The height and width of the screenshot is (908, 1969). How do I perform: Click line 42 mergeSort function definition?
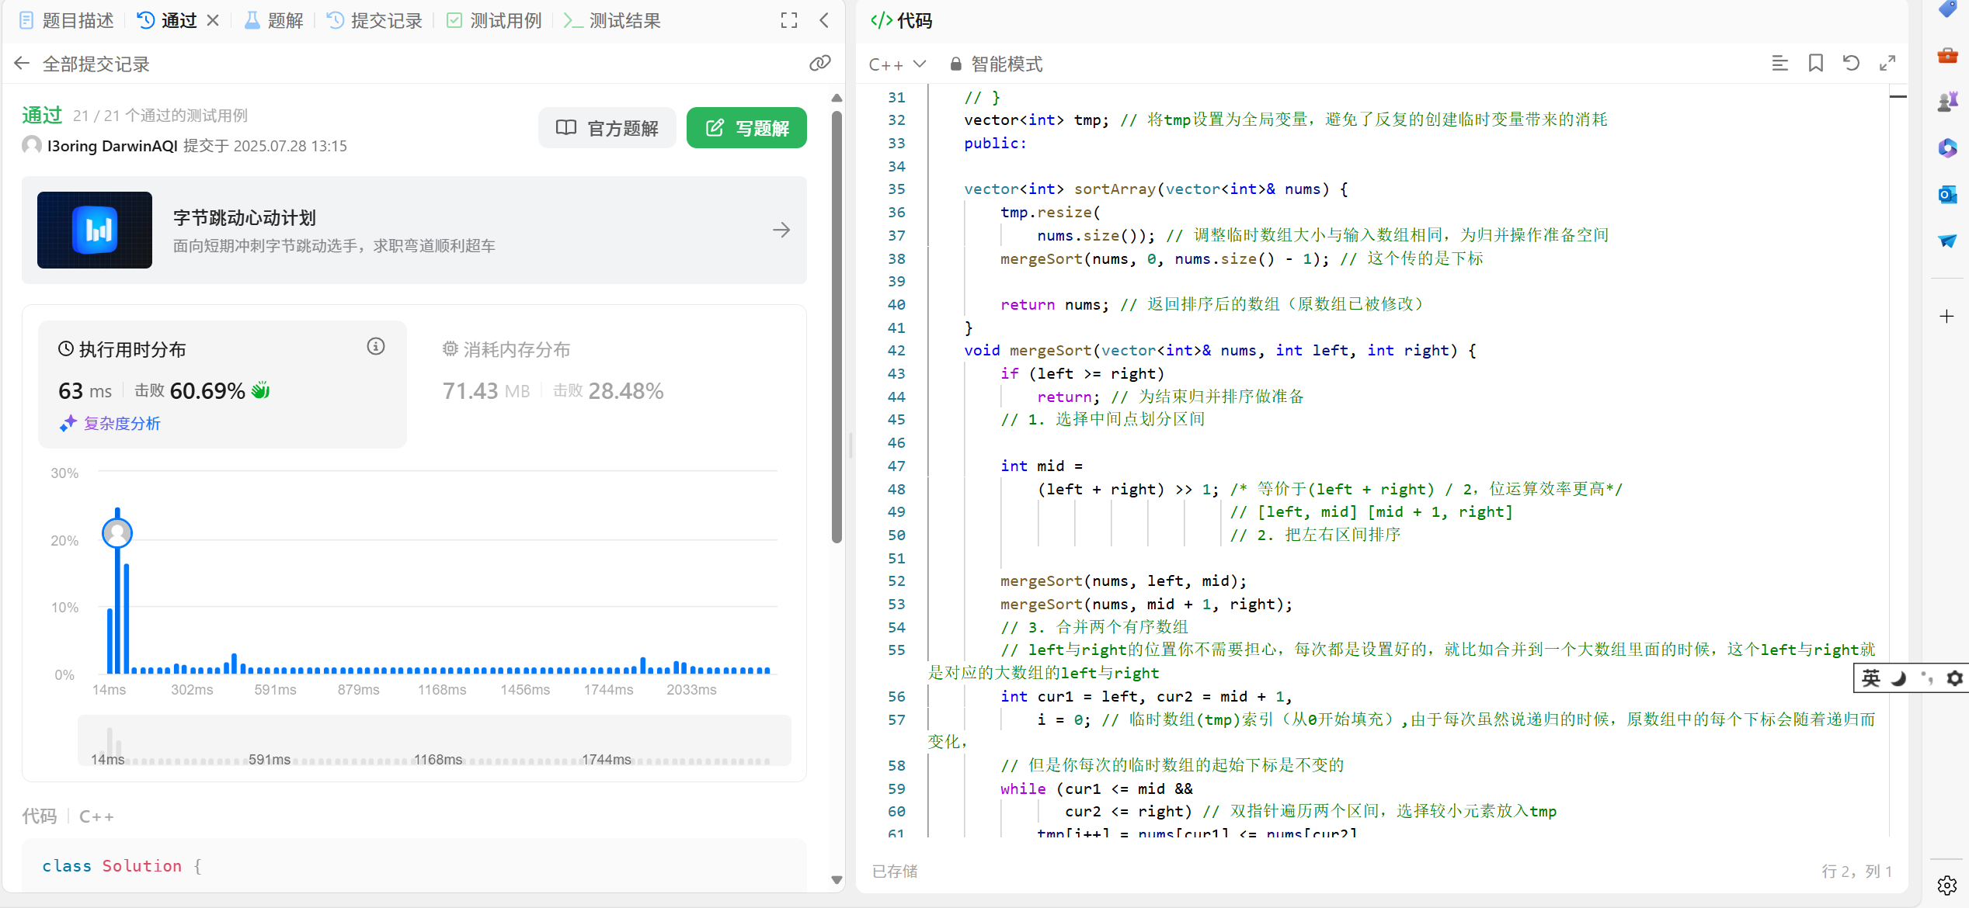point(1220,351)
